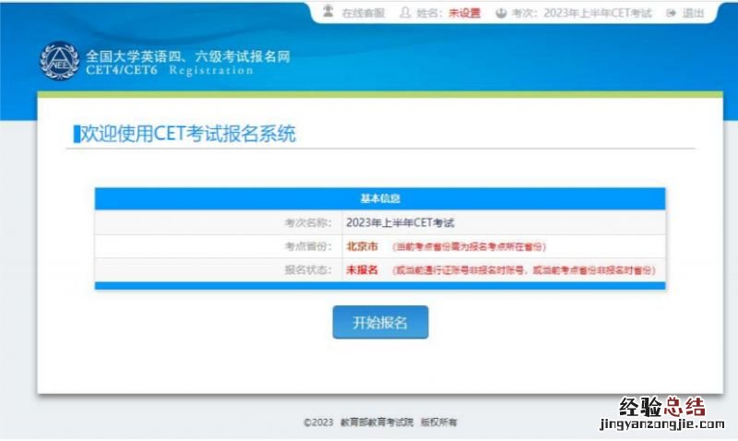Click the logout arrow icon

[672, 13]
